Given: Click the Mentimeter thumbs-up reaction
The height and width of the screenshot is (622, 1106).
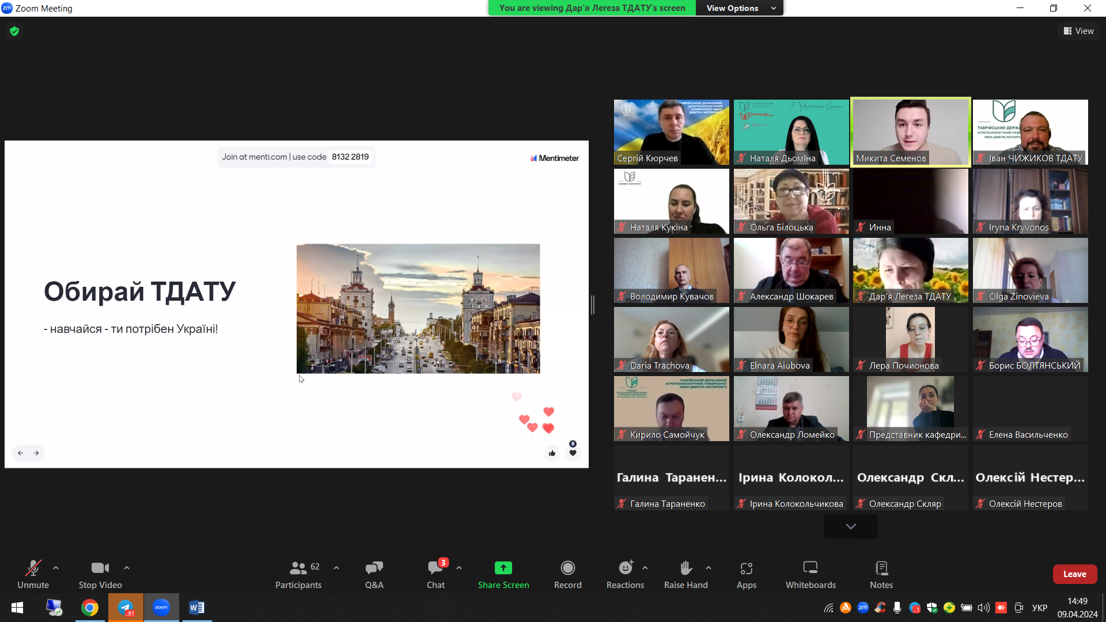Looking at the screenshot, I should pyautogui.click(x=552, y=453).
